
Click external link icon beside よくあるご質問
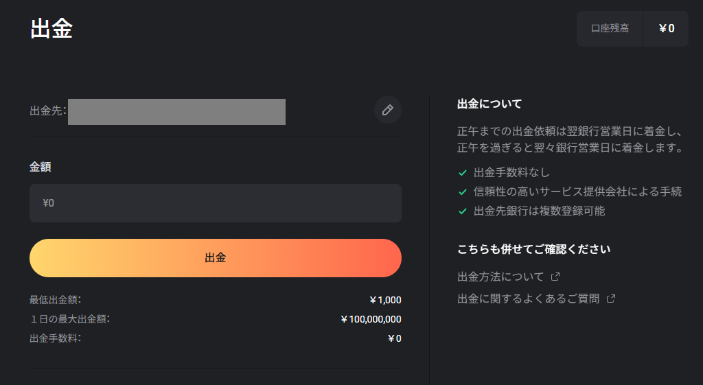pyautogui.click(x=610, y=299)
